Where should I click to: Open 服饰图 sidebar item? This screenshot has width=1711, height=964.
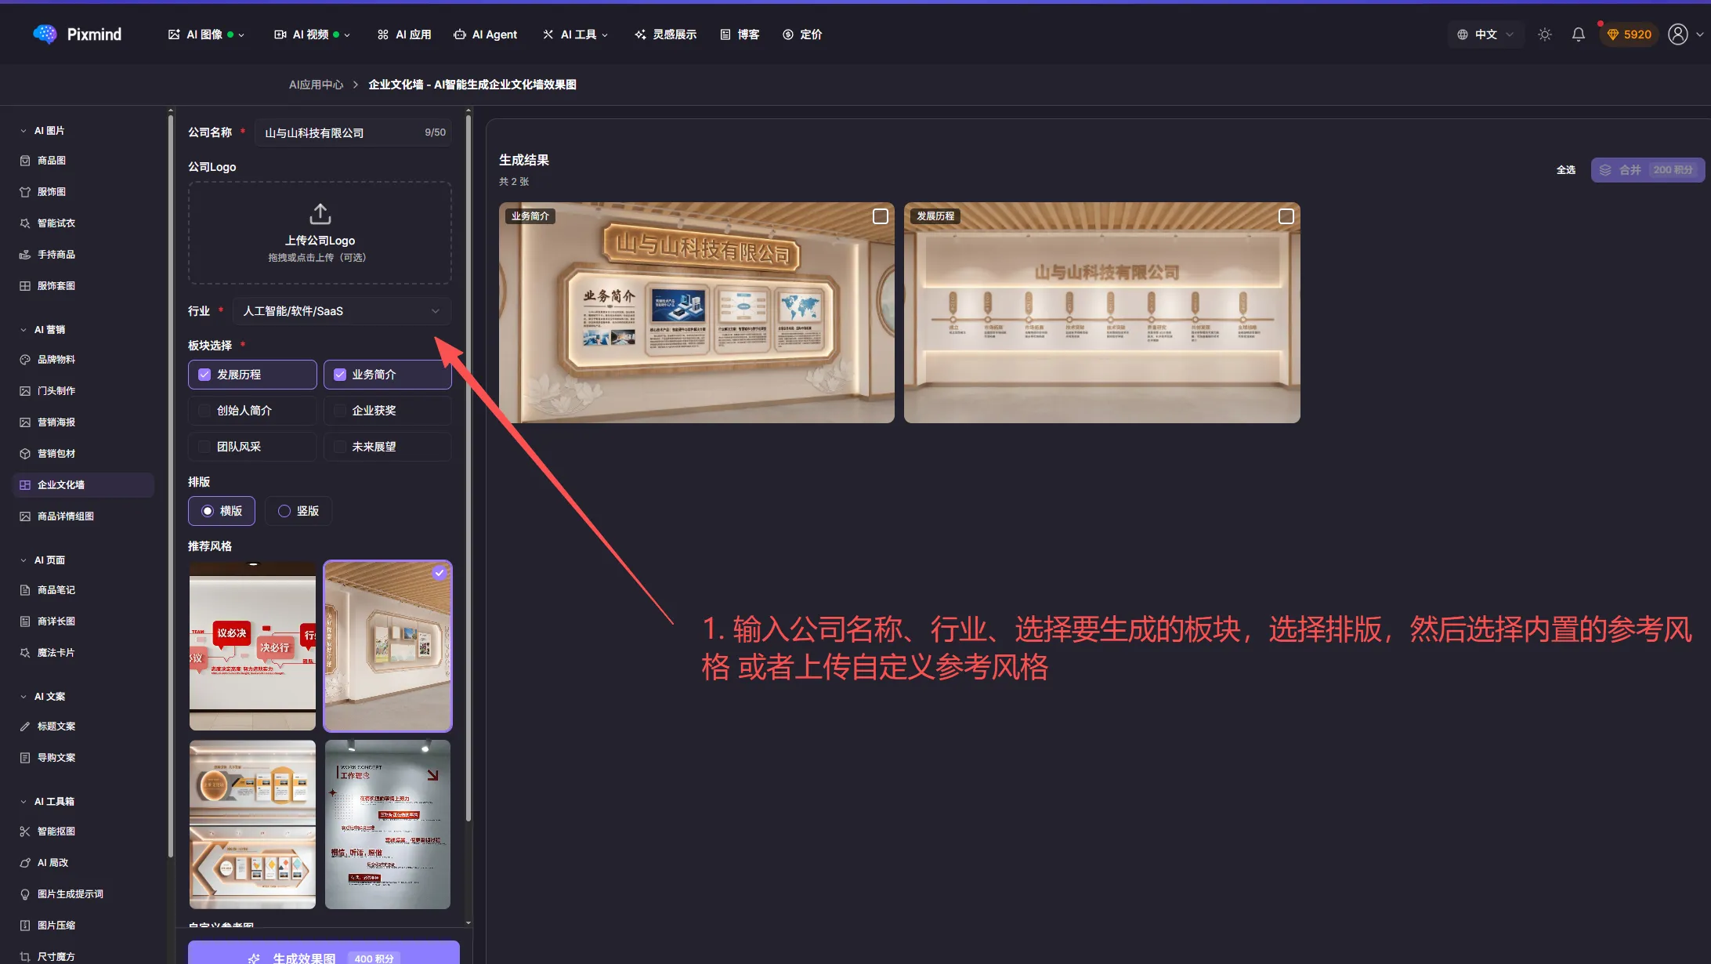tap(52, 192)
